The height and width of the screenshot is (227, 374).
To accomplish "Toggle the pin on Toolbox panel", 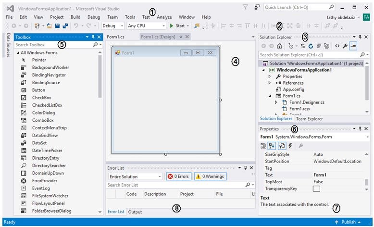I will [93, 37].
